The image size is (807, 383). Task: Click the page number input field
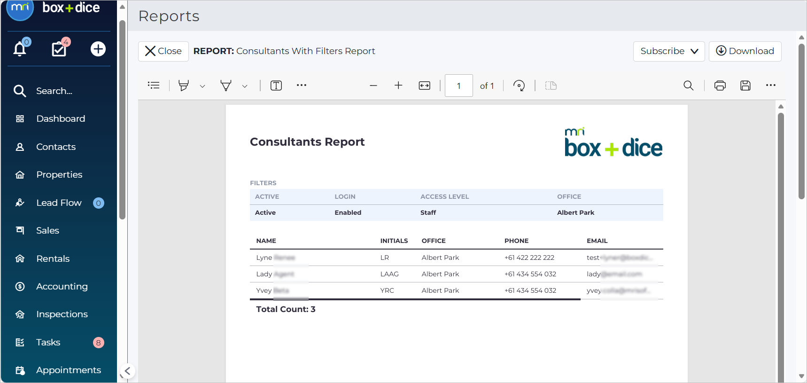(459, 86)
